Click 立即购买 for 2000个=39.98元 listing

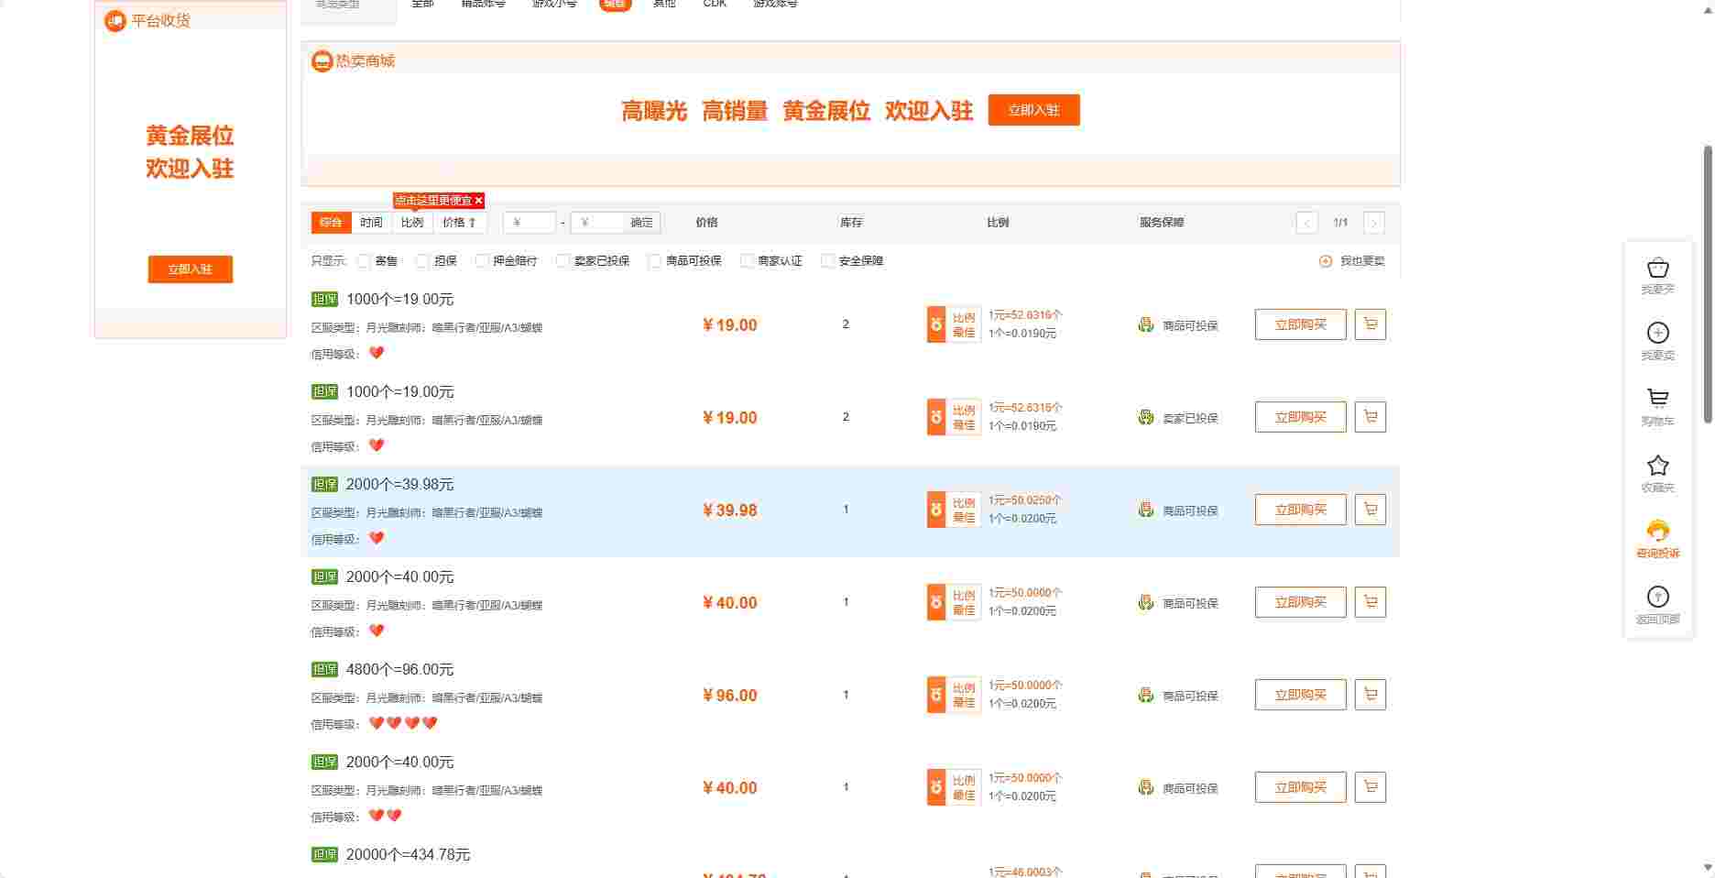point(1300,510)
